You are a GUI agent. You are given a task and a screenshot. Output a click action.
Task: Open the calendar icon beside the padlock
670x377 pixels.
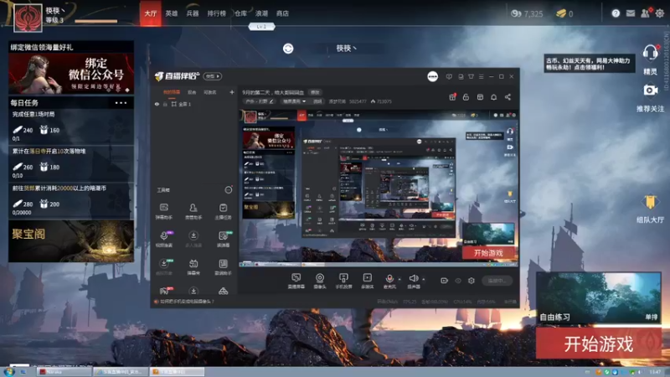click(480, 97)
